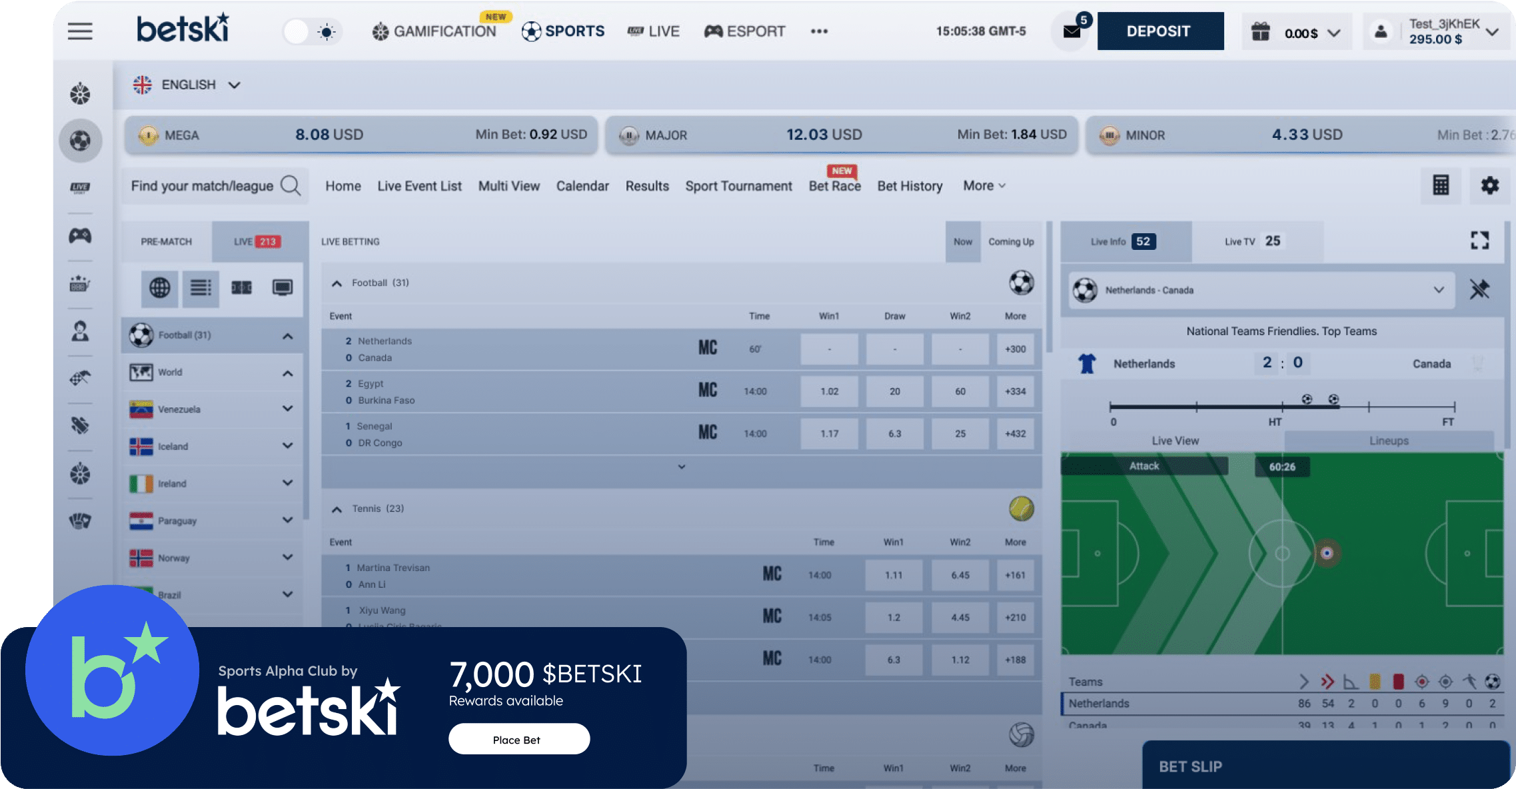Select the scoreboard view icon
This screenshot has height=789, width=1516.
[241, 288]
